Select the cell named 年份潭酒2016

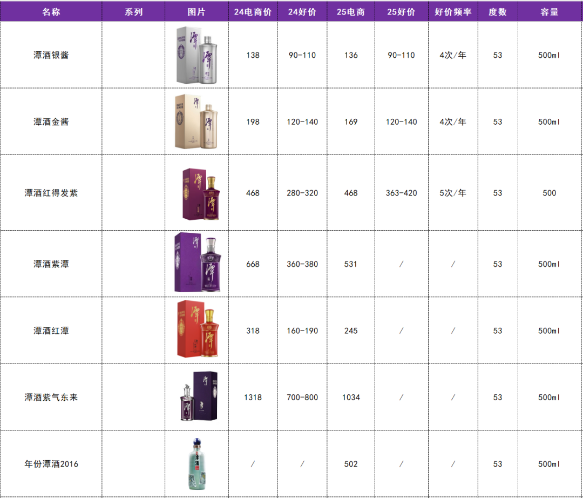coord(51,464)
